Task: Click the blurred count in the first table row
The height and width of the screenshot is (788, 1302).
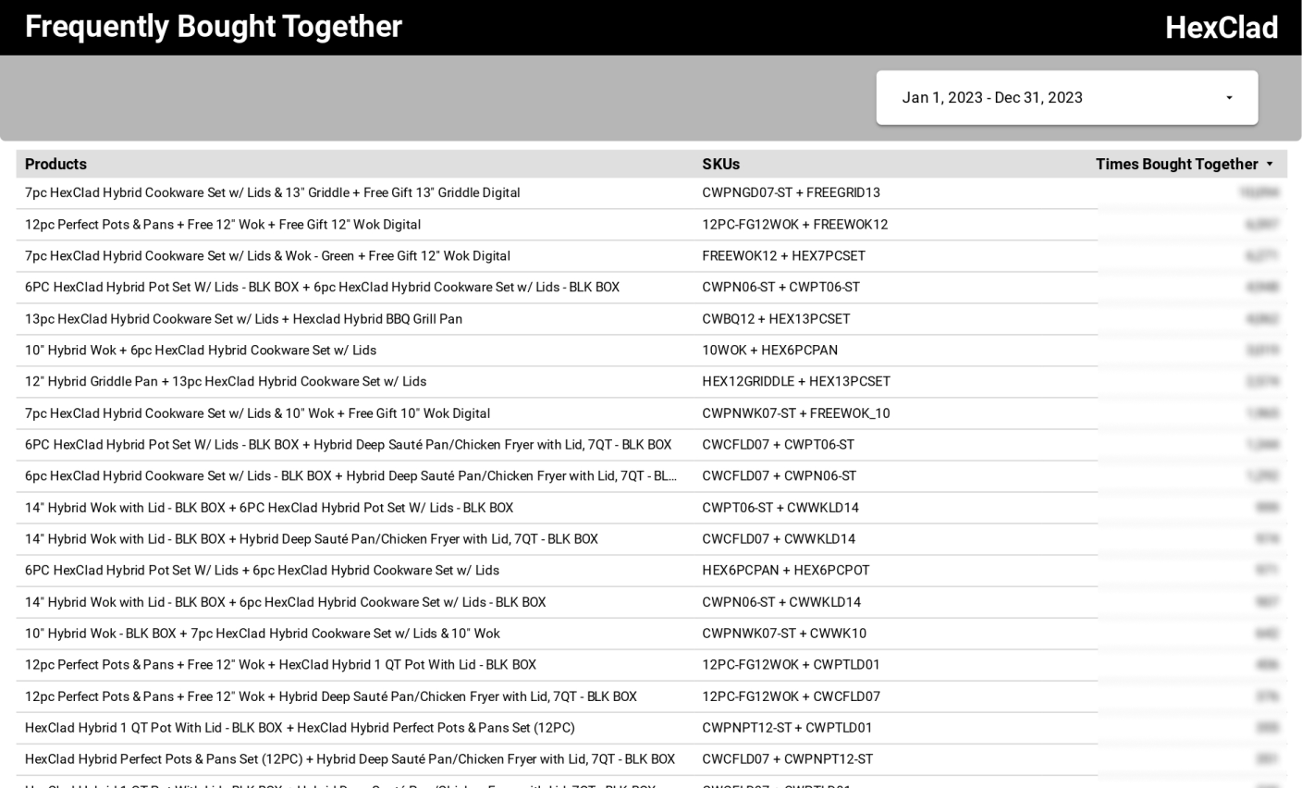Action: 1259,193
